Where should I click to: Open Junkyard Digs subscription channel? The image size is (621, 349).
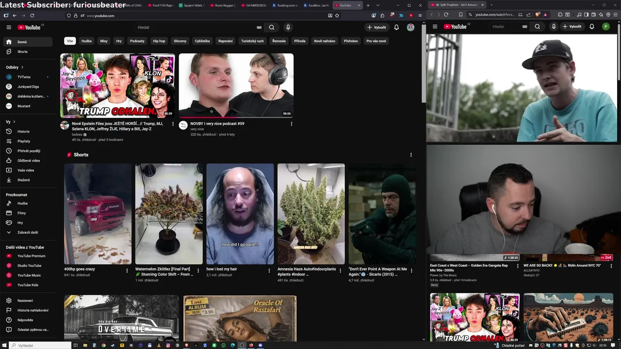pyautogui.click(x=29, y=87)
